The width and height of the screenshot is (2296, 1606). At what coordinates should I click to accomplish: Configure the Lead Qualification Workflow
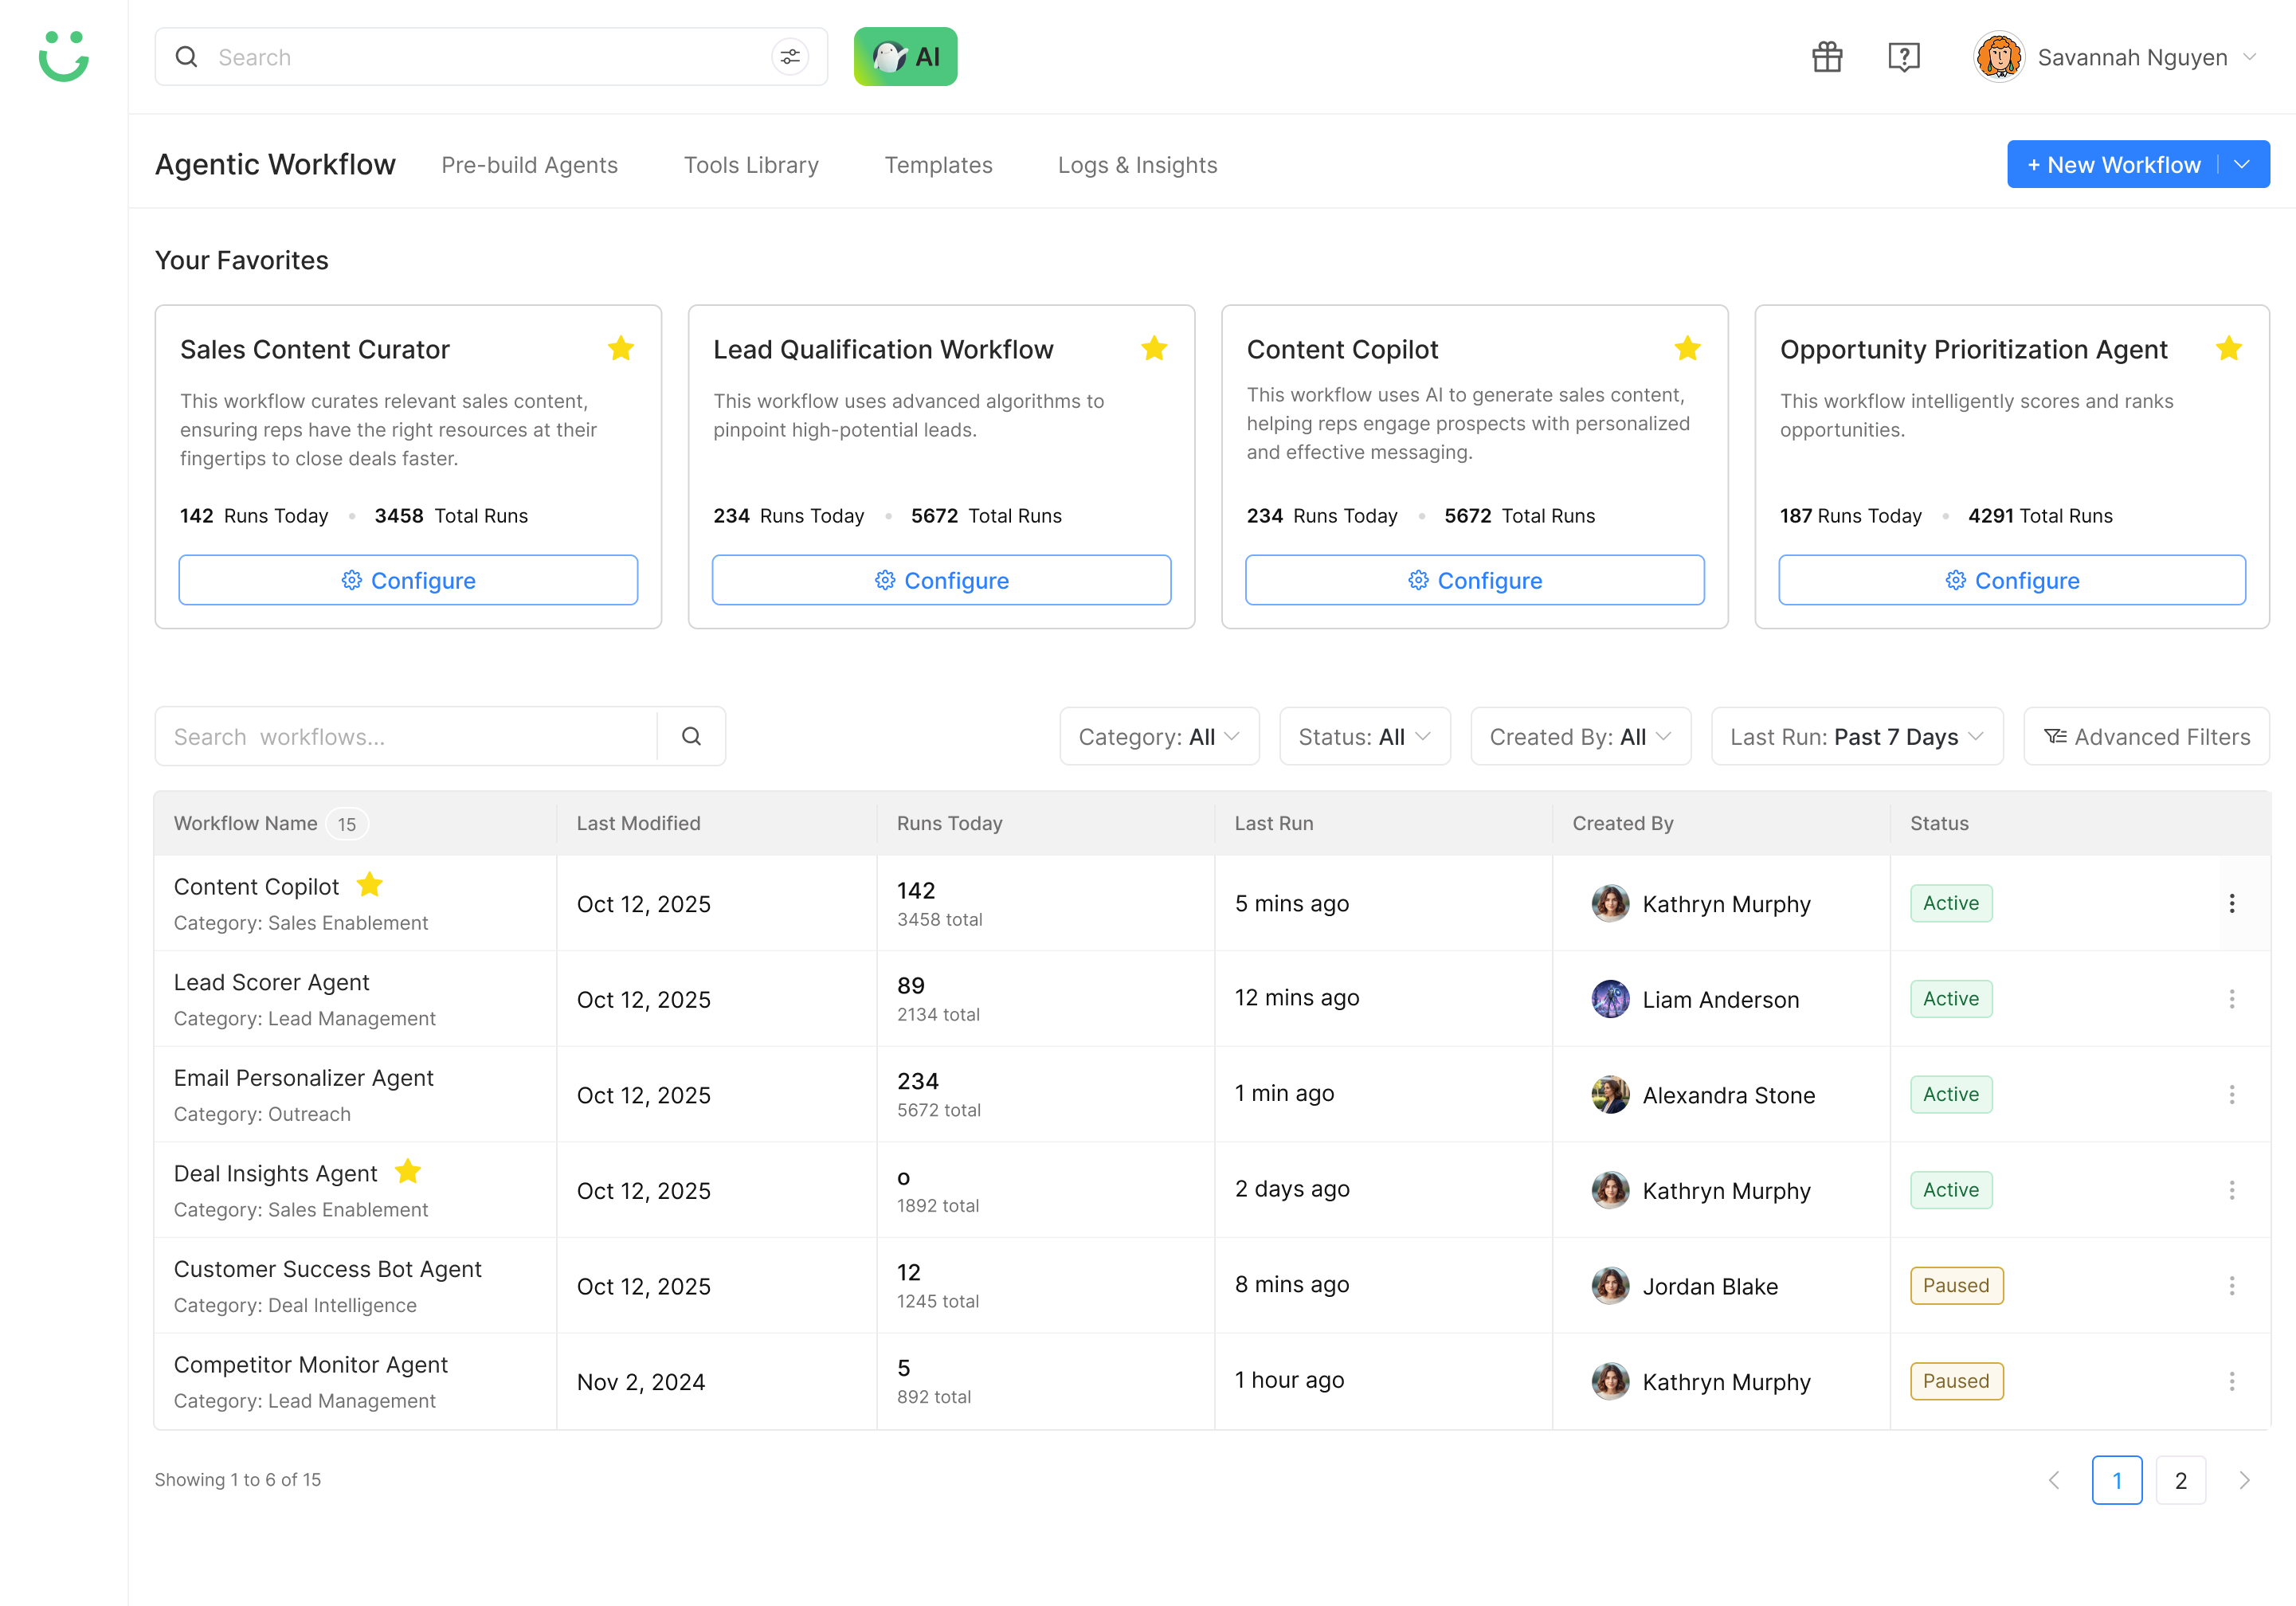[941, 580]
